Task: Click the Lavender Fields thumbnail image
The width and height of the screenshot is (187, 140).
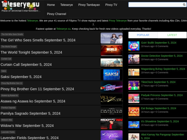Action: (112, 135)
